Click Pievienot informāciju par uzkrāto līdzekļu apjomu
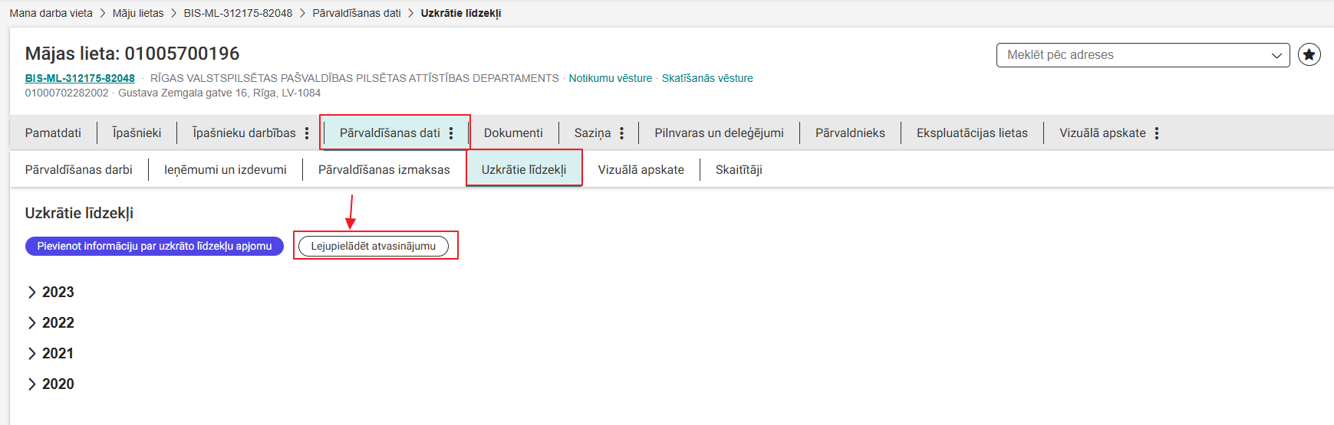This screenshot has height=425, width=1334. 154,247
